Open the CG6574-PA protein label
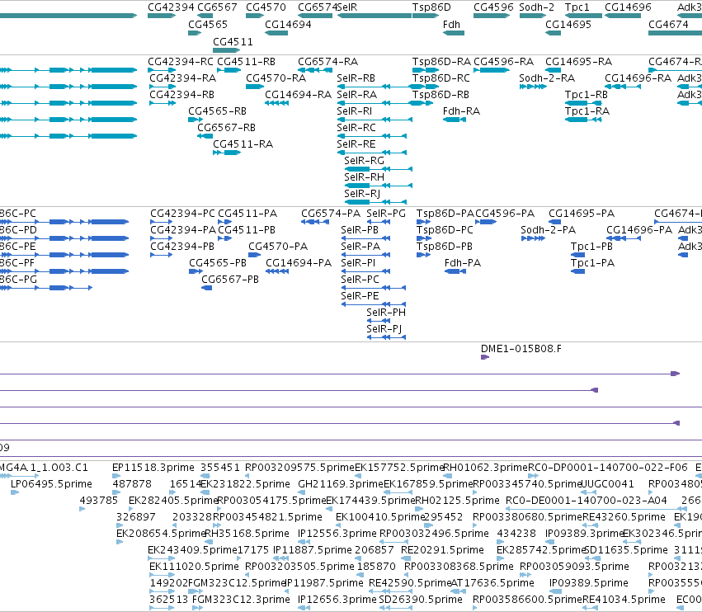The height and width of the screenshot is (612, 702). tap(331, 213)
